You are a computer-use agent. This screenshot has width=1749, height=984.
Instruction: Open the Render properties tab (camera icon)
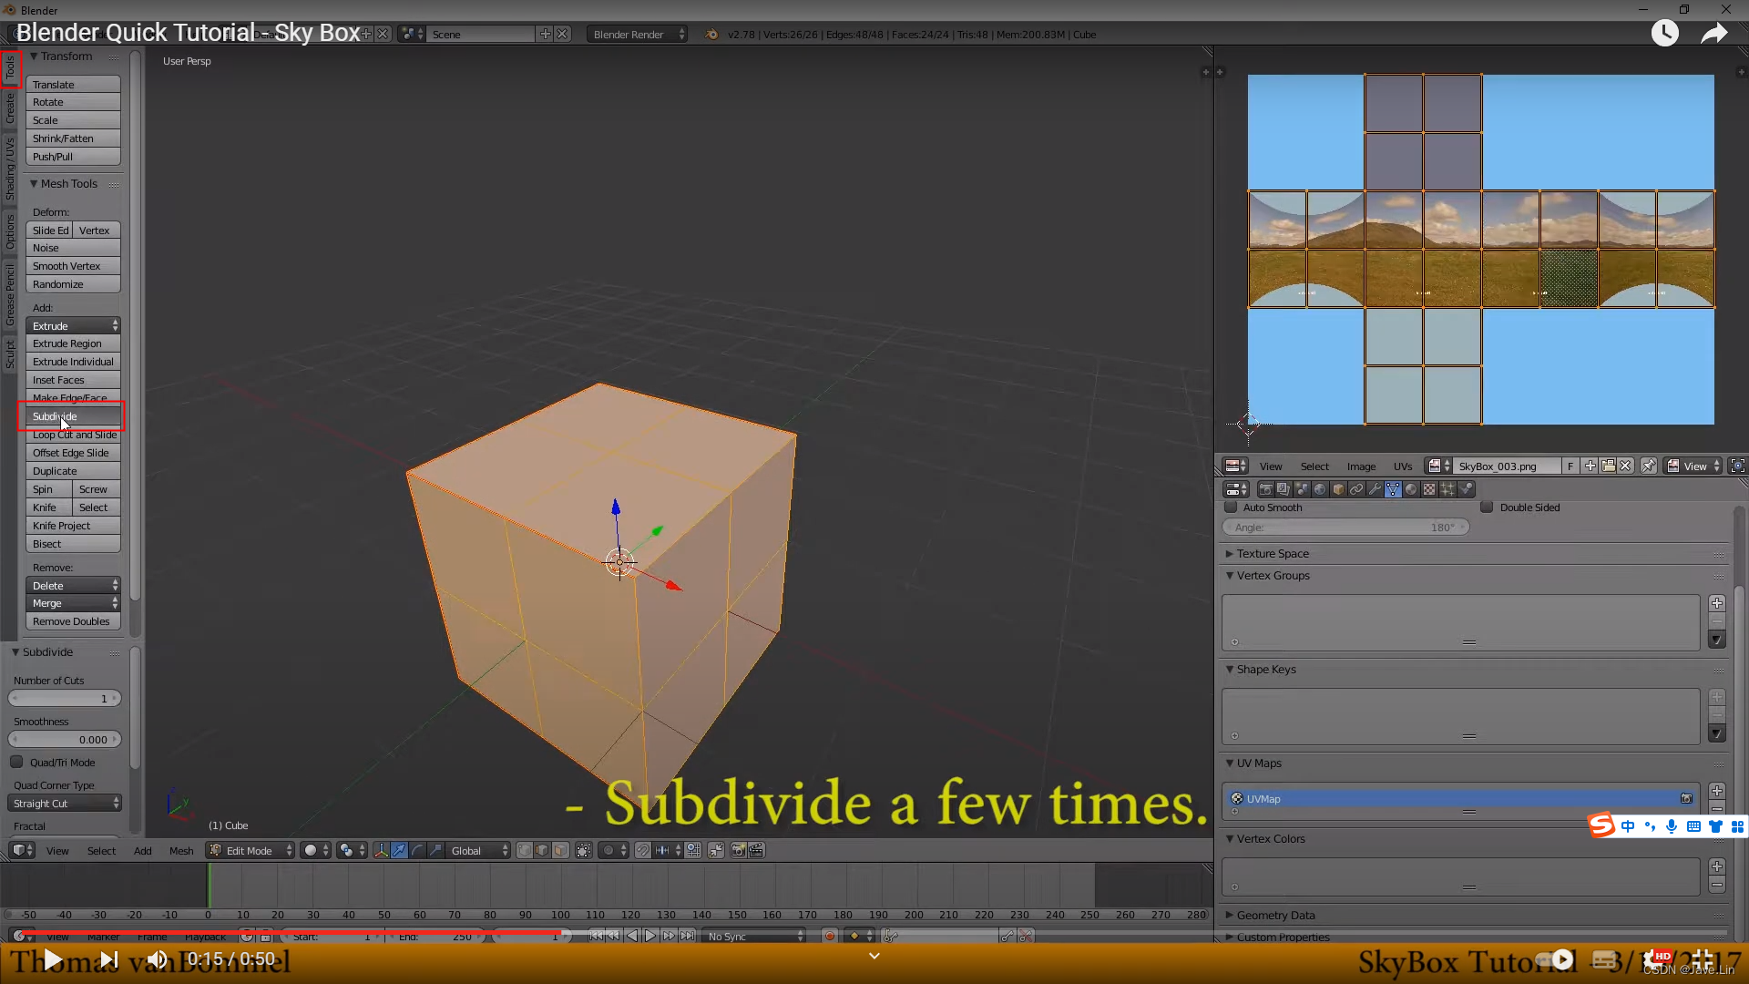(x=1265, y=489)
